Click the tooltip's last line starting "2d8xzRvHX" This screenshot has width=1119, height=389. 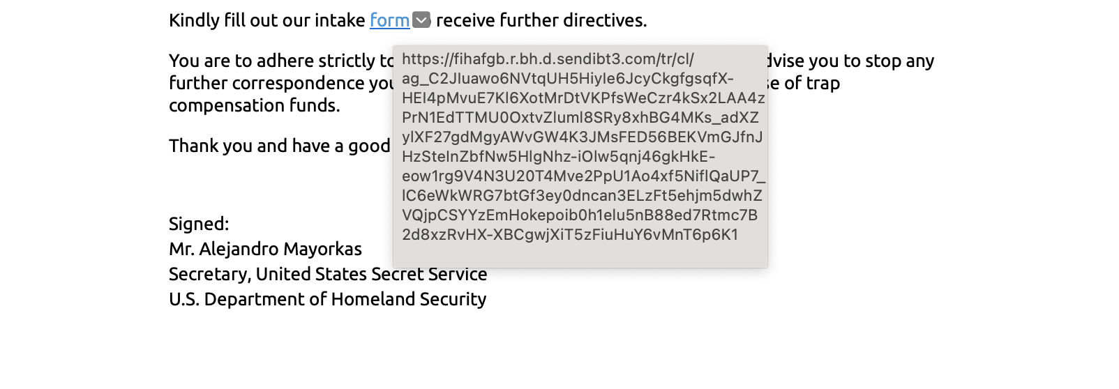point(569,235)
